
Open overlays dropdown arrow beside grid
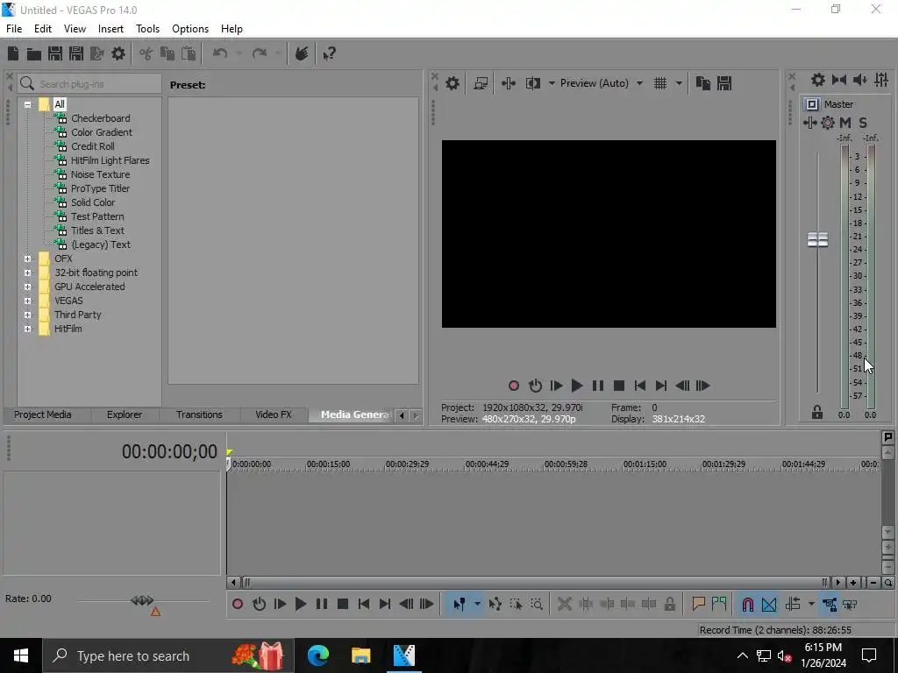click(x=679, y=83)
